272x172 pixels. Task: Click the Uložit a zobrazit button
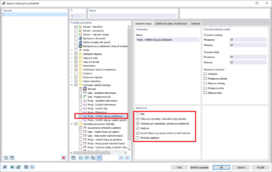coord(199,167)
